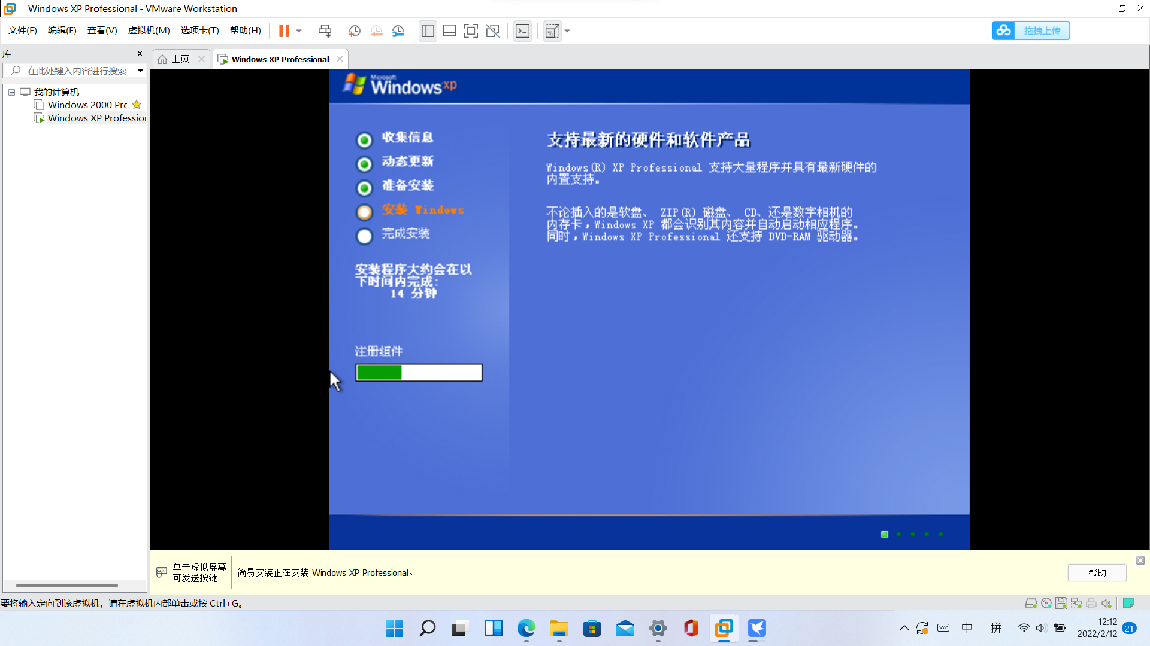Open the snapshot manager wrench icon
1150x646 pixels.
pos(398,31)
